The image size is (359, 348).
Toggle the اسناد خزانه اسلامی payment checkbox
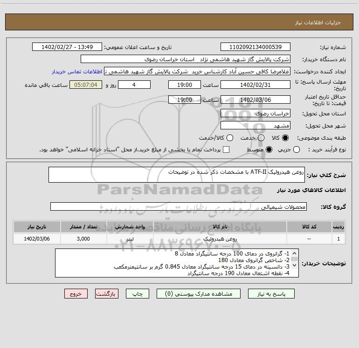click(226, 149)
